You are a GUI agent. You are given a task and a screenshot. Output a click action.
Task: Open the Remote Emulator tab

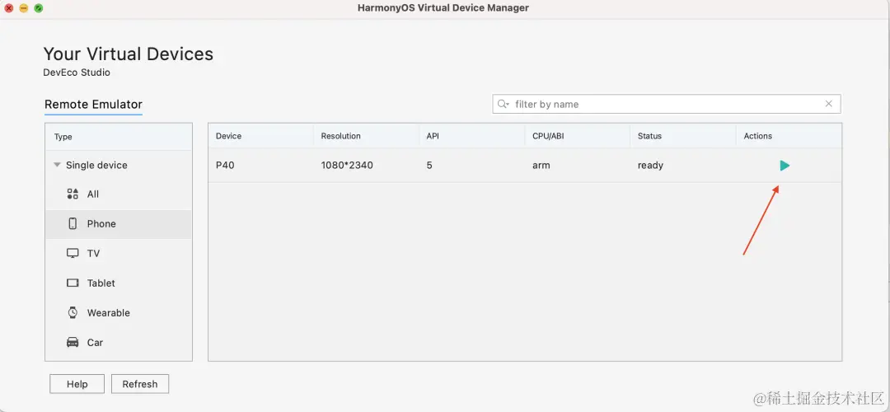click(x=93, y=105)
